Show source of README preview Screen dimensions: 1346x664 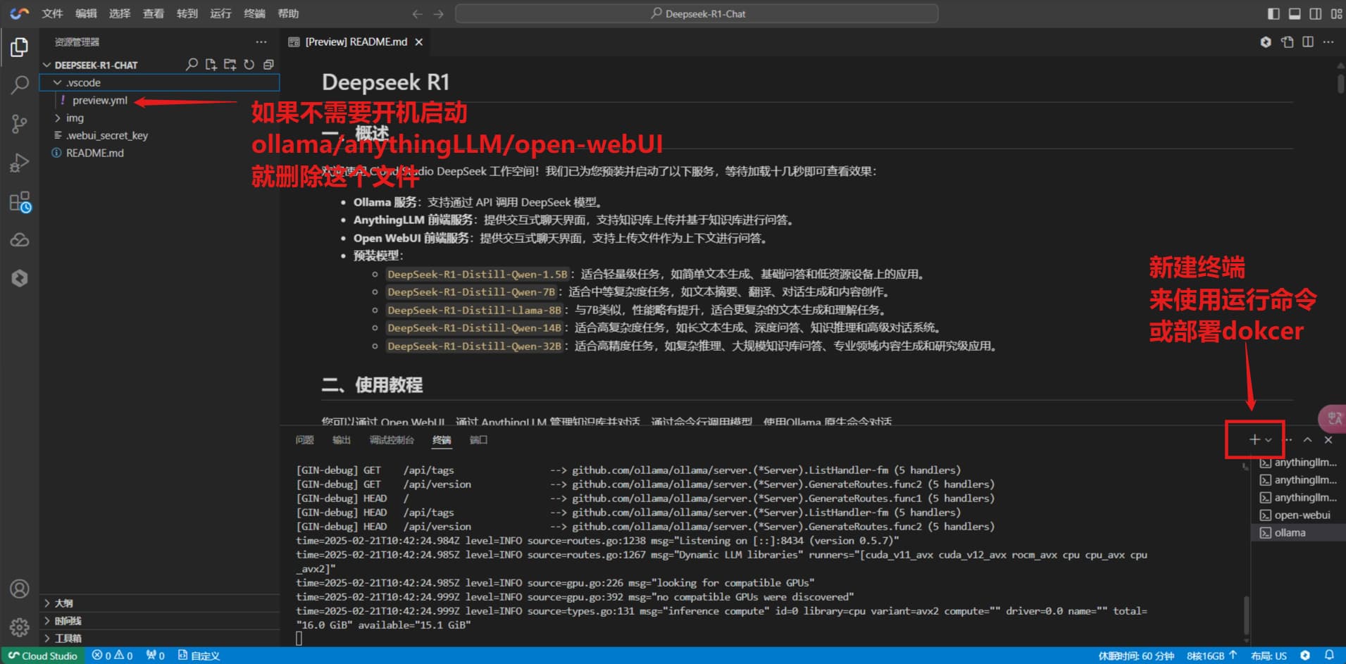(x=1288, y=42)
